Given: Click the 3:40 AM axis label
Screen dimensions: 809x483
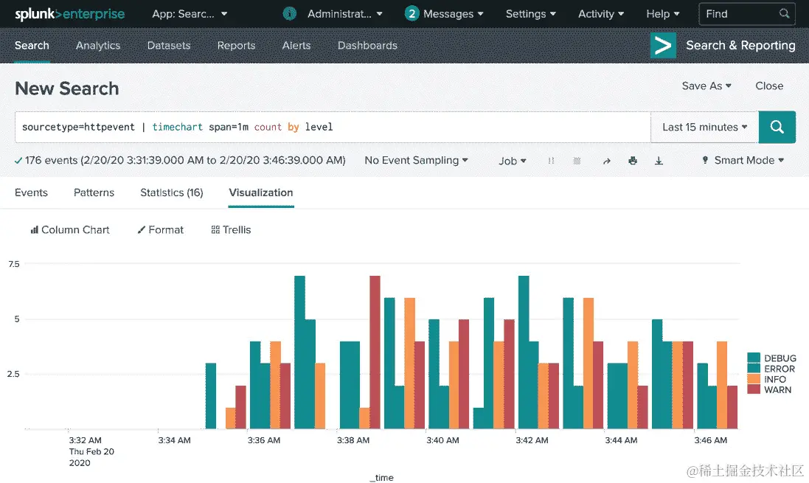Looking at the screenshot, I should coord(442,440).
